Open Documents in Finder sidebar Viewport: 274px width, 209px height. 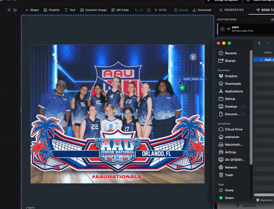tap(229, 114)
